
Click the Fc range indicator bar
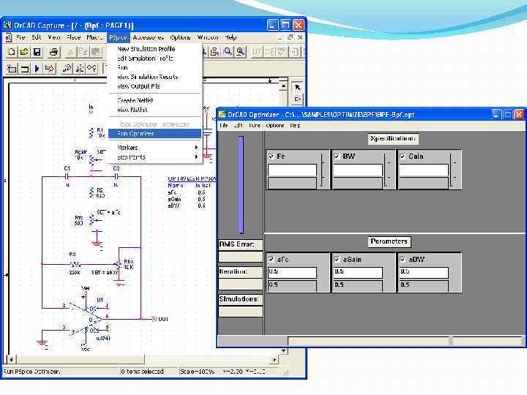pyautogui.click(x=323, y=170)
